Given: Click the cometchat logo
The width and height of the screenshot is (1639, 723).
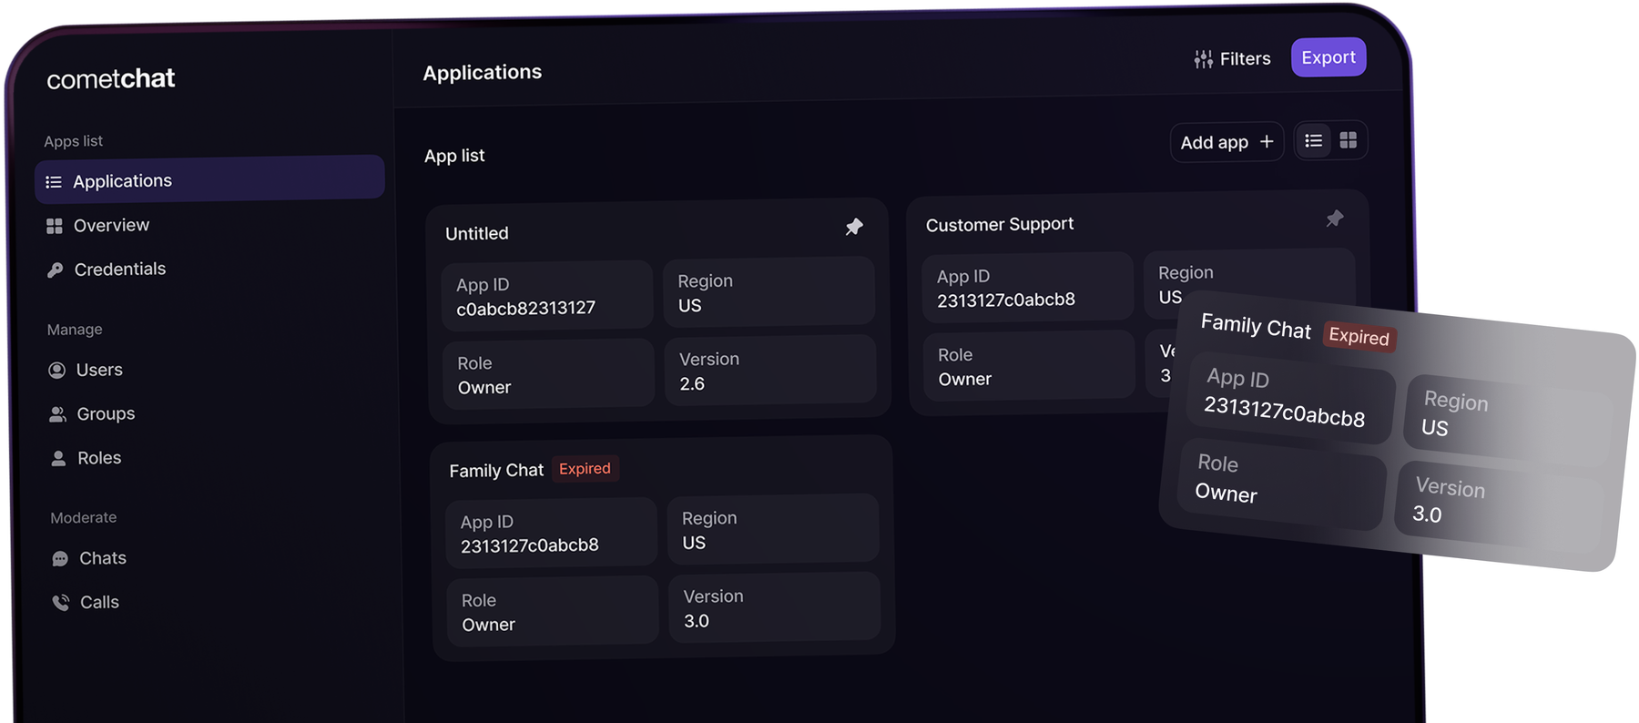Looking at the screenshot, I should (111, 79).
